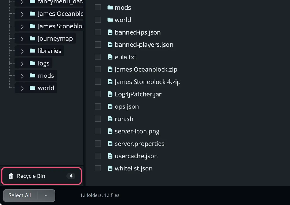Open logs in the folder tree
Viewport: 290px width, 205px height.
point(44,64)
